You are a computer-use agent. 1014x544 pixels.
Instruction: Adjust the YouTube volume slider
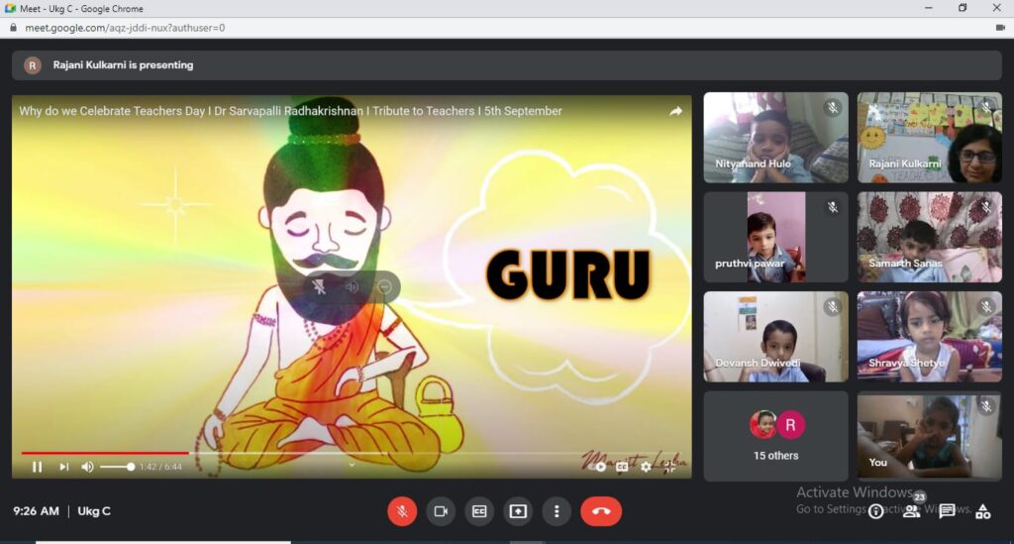[x=117, y=467]
